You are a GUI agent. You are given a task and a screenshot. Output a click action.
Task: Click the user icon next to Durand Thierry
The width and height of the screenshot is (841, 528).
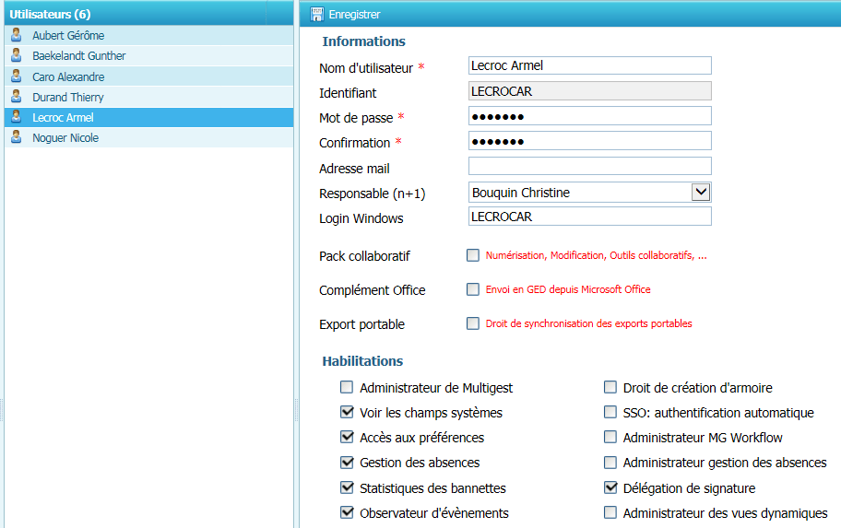(x=16, y=97)
